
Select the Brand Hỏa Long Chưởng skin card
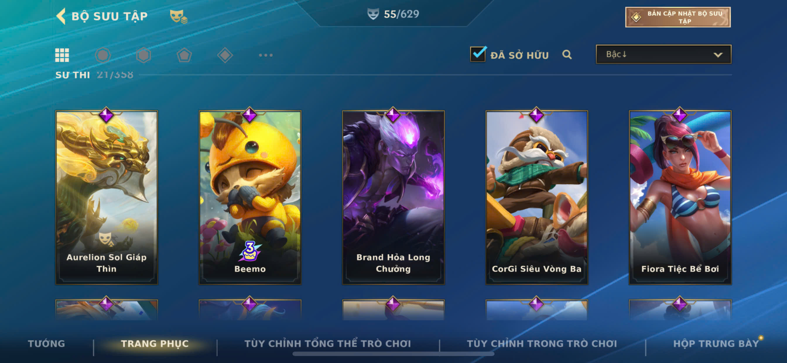pyautogui.click(x=393, y=197)
